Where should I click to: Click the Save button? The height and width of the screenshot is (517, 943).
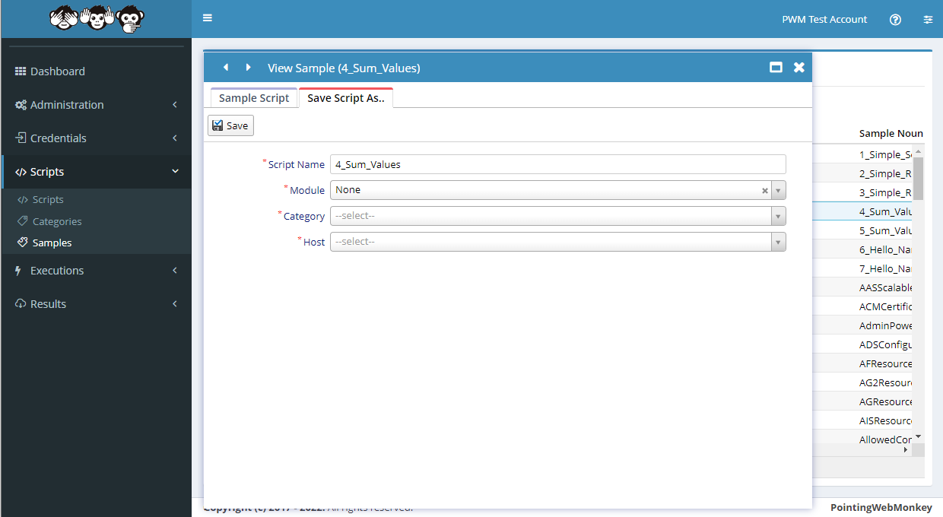point(230,125)
